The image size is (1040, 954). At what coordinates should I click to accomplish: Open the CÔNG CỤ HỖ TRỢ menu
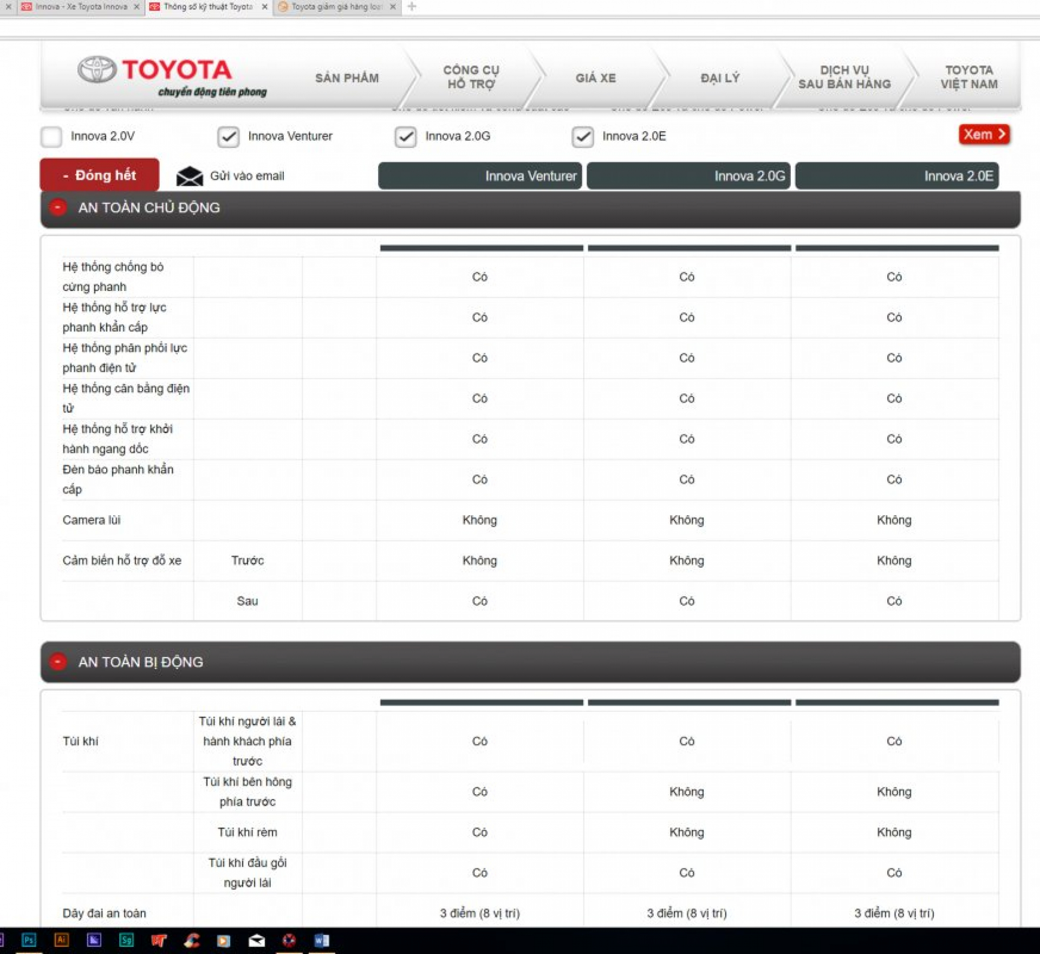tap(471, 77)
